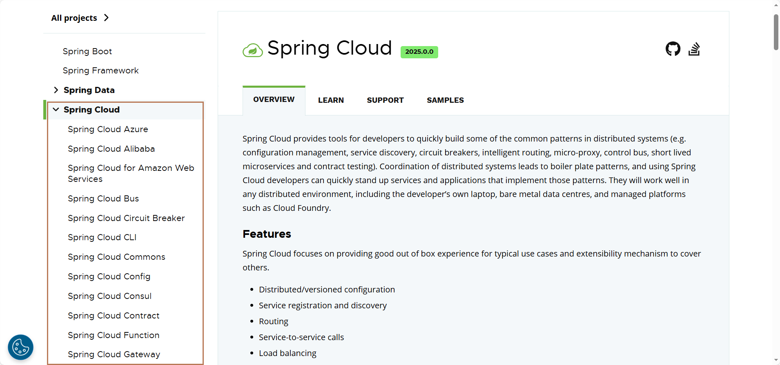This screenshot has height=365, width=780.
Task: Open Spring Cloud Function
Action: click(x=114, y=335)
